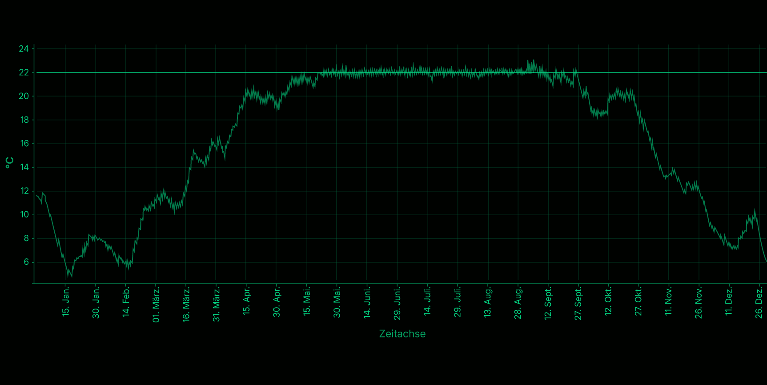The image size is (767, 385).
Task: Select the y-axis tick label "6"
Action: click(26, 262)
